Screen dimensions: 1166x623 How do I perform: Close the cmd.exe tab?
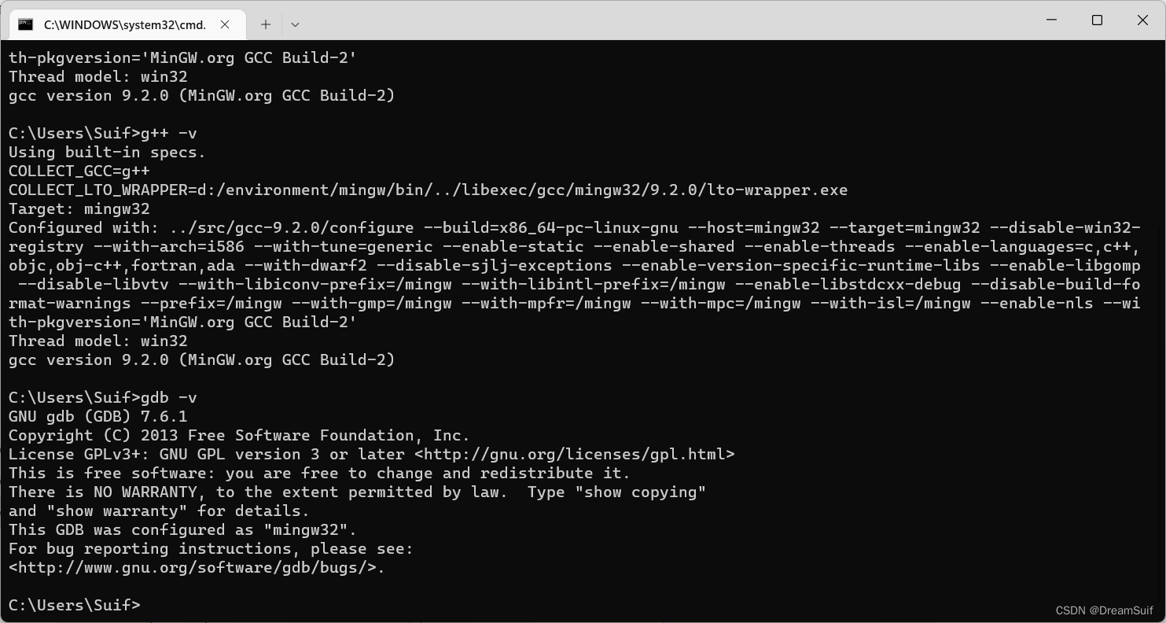click(225, 24)
